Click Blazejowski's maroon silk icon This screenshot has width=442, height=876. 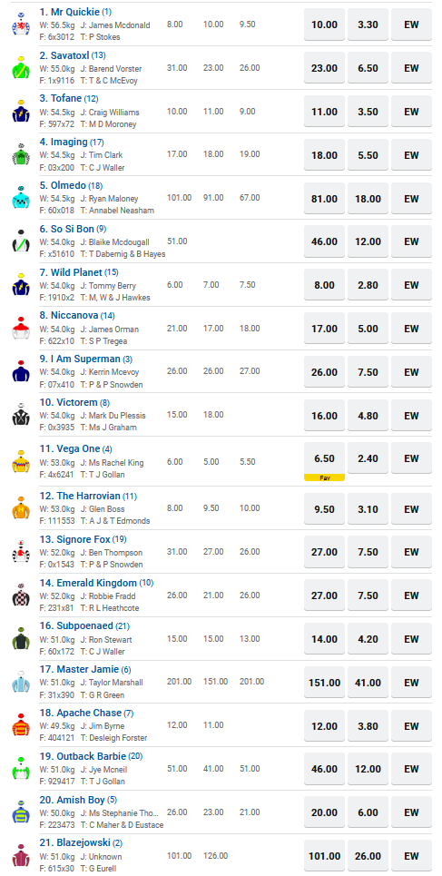click(21, 856)
